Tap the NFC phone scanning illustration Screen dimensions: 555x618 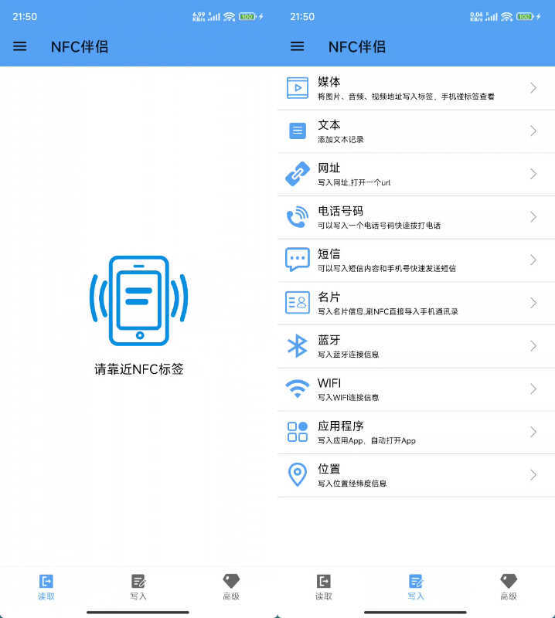point(139,301)
